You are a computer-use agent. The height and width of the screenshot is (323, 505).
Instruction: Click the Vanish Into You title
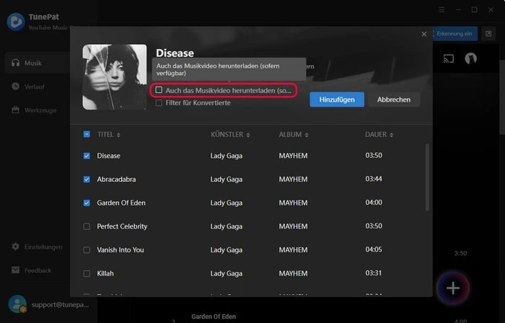[120, 250]
